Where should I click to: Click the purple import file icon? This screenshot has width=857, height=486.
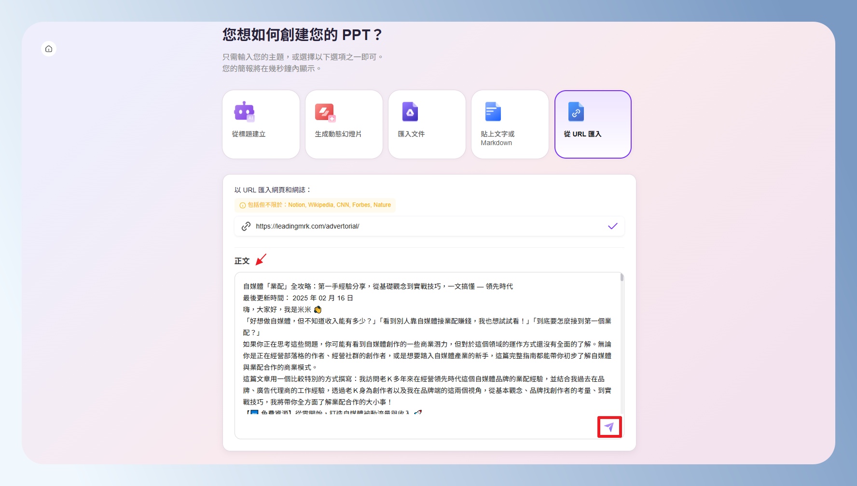(410, 112)
